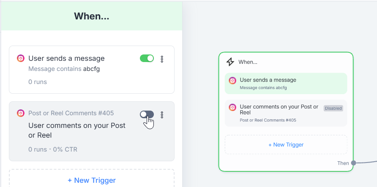Click + New Trigger inside the canvas node

(x=286, y=144)
